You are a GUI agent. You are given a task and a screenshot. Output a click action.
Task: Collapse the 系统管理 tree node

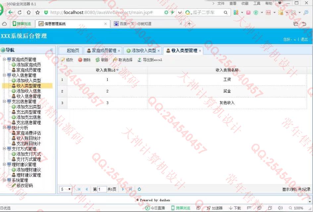[4, 180]
